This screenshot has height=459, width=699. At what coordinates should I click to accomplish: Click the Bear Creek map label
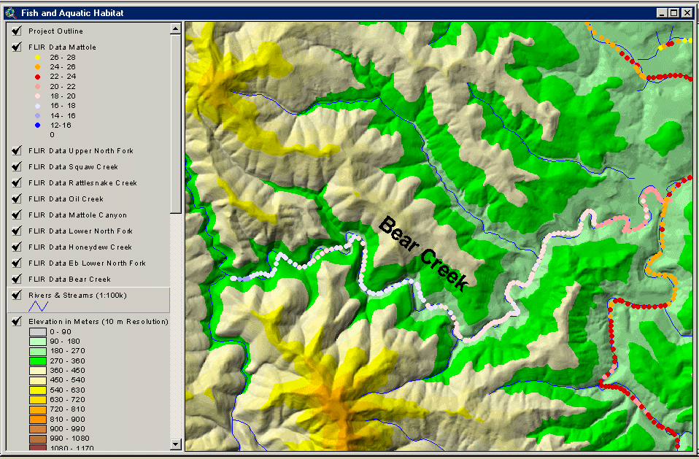coord(422,252)
